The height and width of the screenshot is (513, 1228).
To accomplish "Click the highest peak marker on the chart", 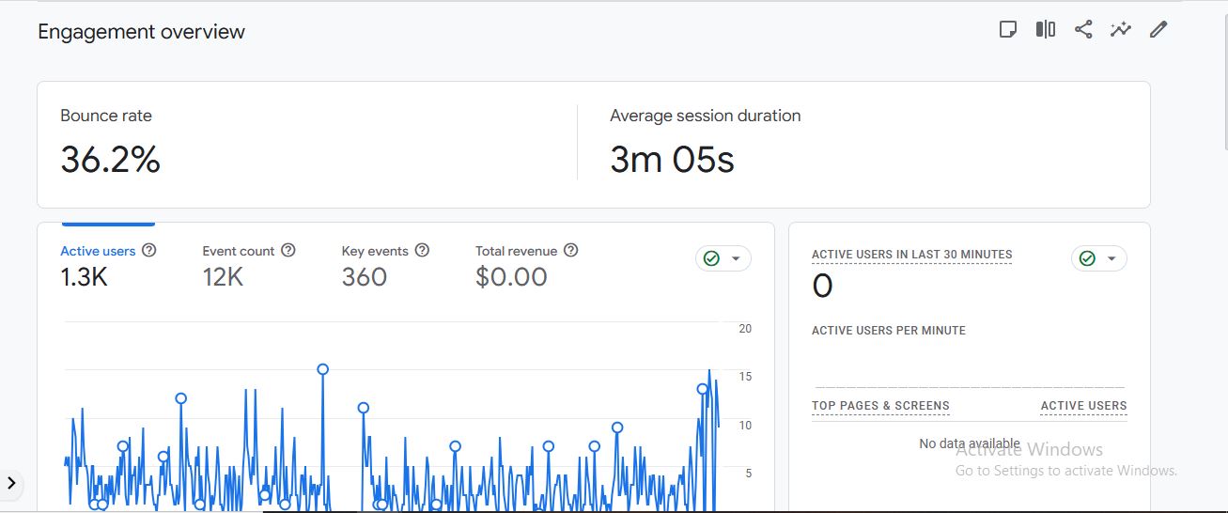I will coord(322,369).
